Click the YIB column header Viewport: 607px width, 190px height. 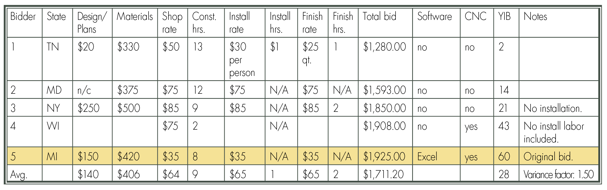(x=506, y=23)
